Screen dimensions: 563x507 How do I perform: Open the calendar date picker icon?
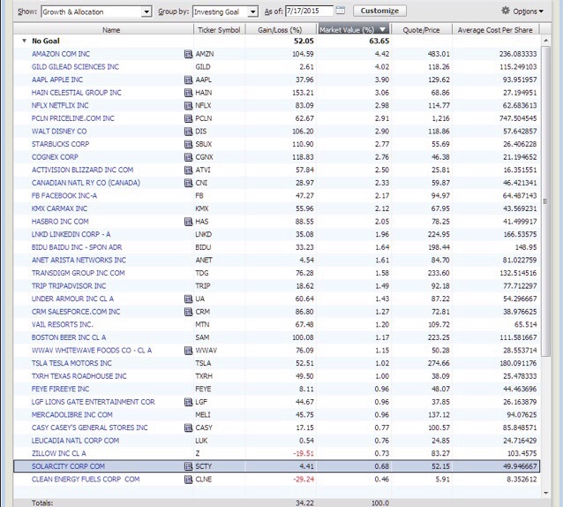coord(341,11)
